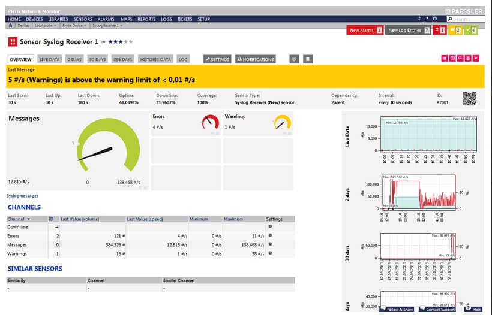This screenshot has width=492, height=315.
Task: Open settings gear for Errors channel
Action: pos(270,235)
